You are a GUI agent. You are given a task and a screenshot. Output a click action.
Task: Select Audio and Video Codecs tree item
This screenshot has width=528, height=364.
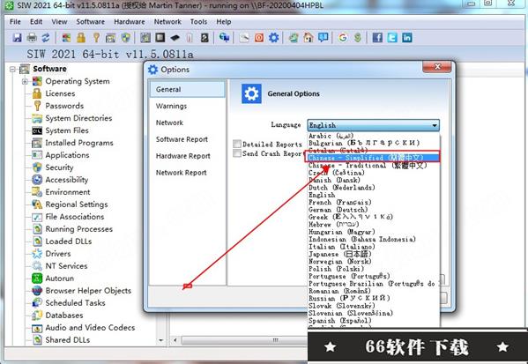[x=90, y=328]
